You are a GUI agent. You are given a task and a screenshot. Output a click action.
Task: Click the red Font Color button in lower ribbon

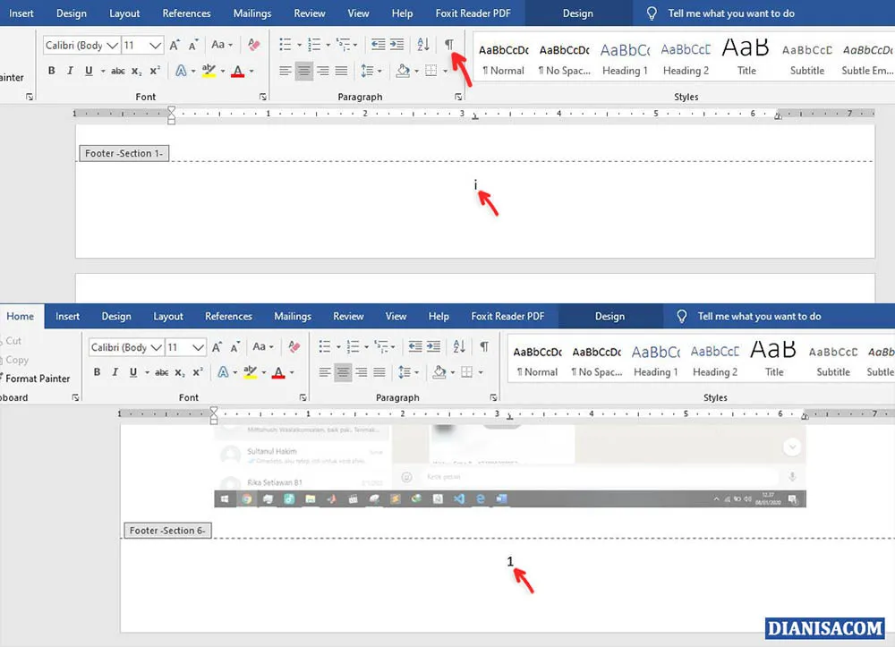(x=278, y=372)
